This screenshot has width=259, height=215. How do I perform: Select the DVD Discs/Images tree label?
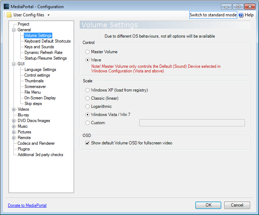point(34,121)
